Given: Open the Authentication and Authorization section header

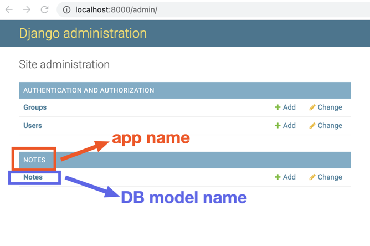Looking at the screenshot, I should click(x=89, y=90).
